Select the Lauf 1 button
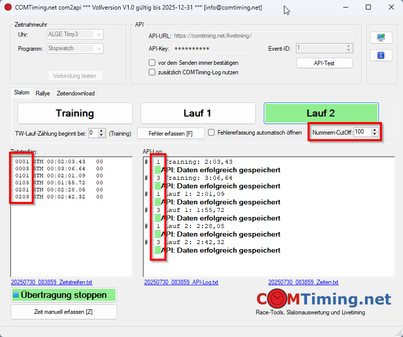This screenshot has width=403, height=337. (198, 114)
